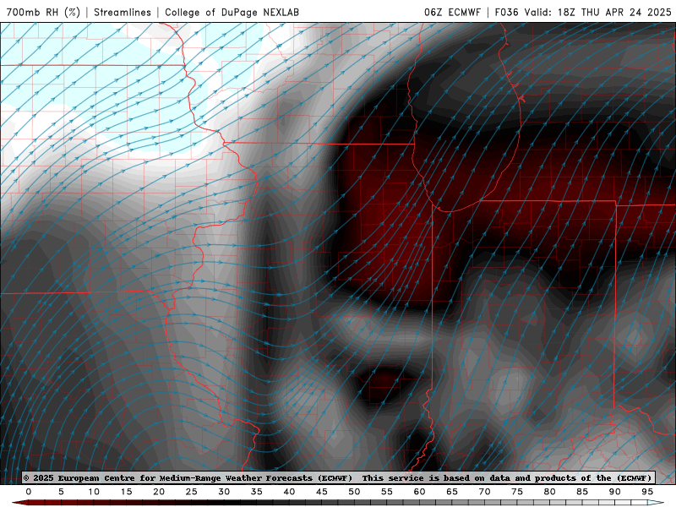Click the "700mb RH (%)" title text
Screen dimensions: 676x507
[x=43, y=12]
